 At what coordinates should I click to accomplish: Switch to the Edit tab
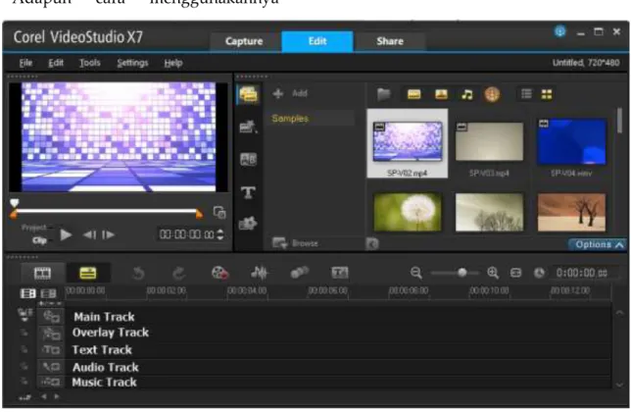coord(317,41)
